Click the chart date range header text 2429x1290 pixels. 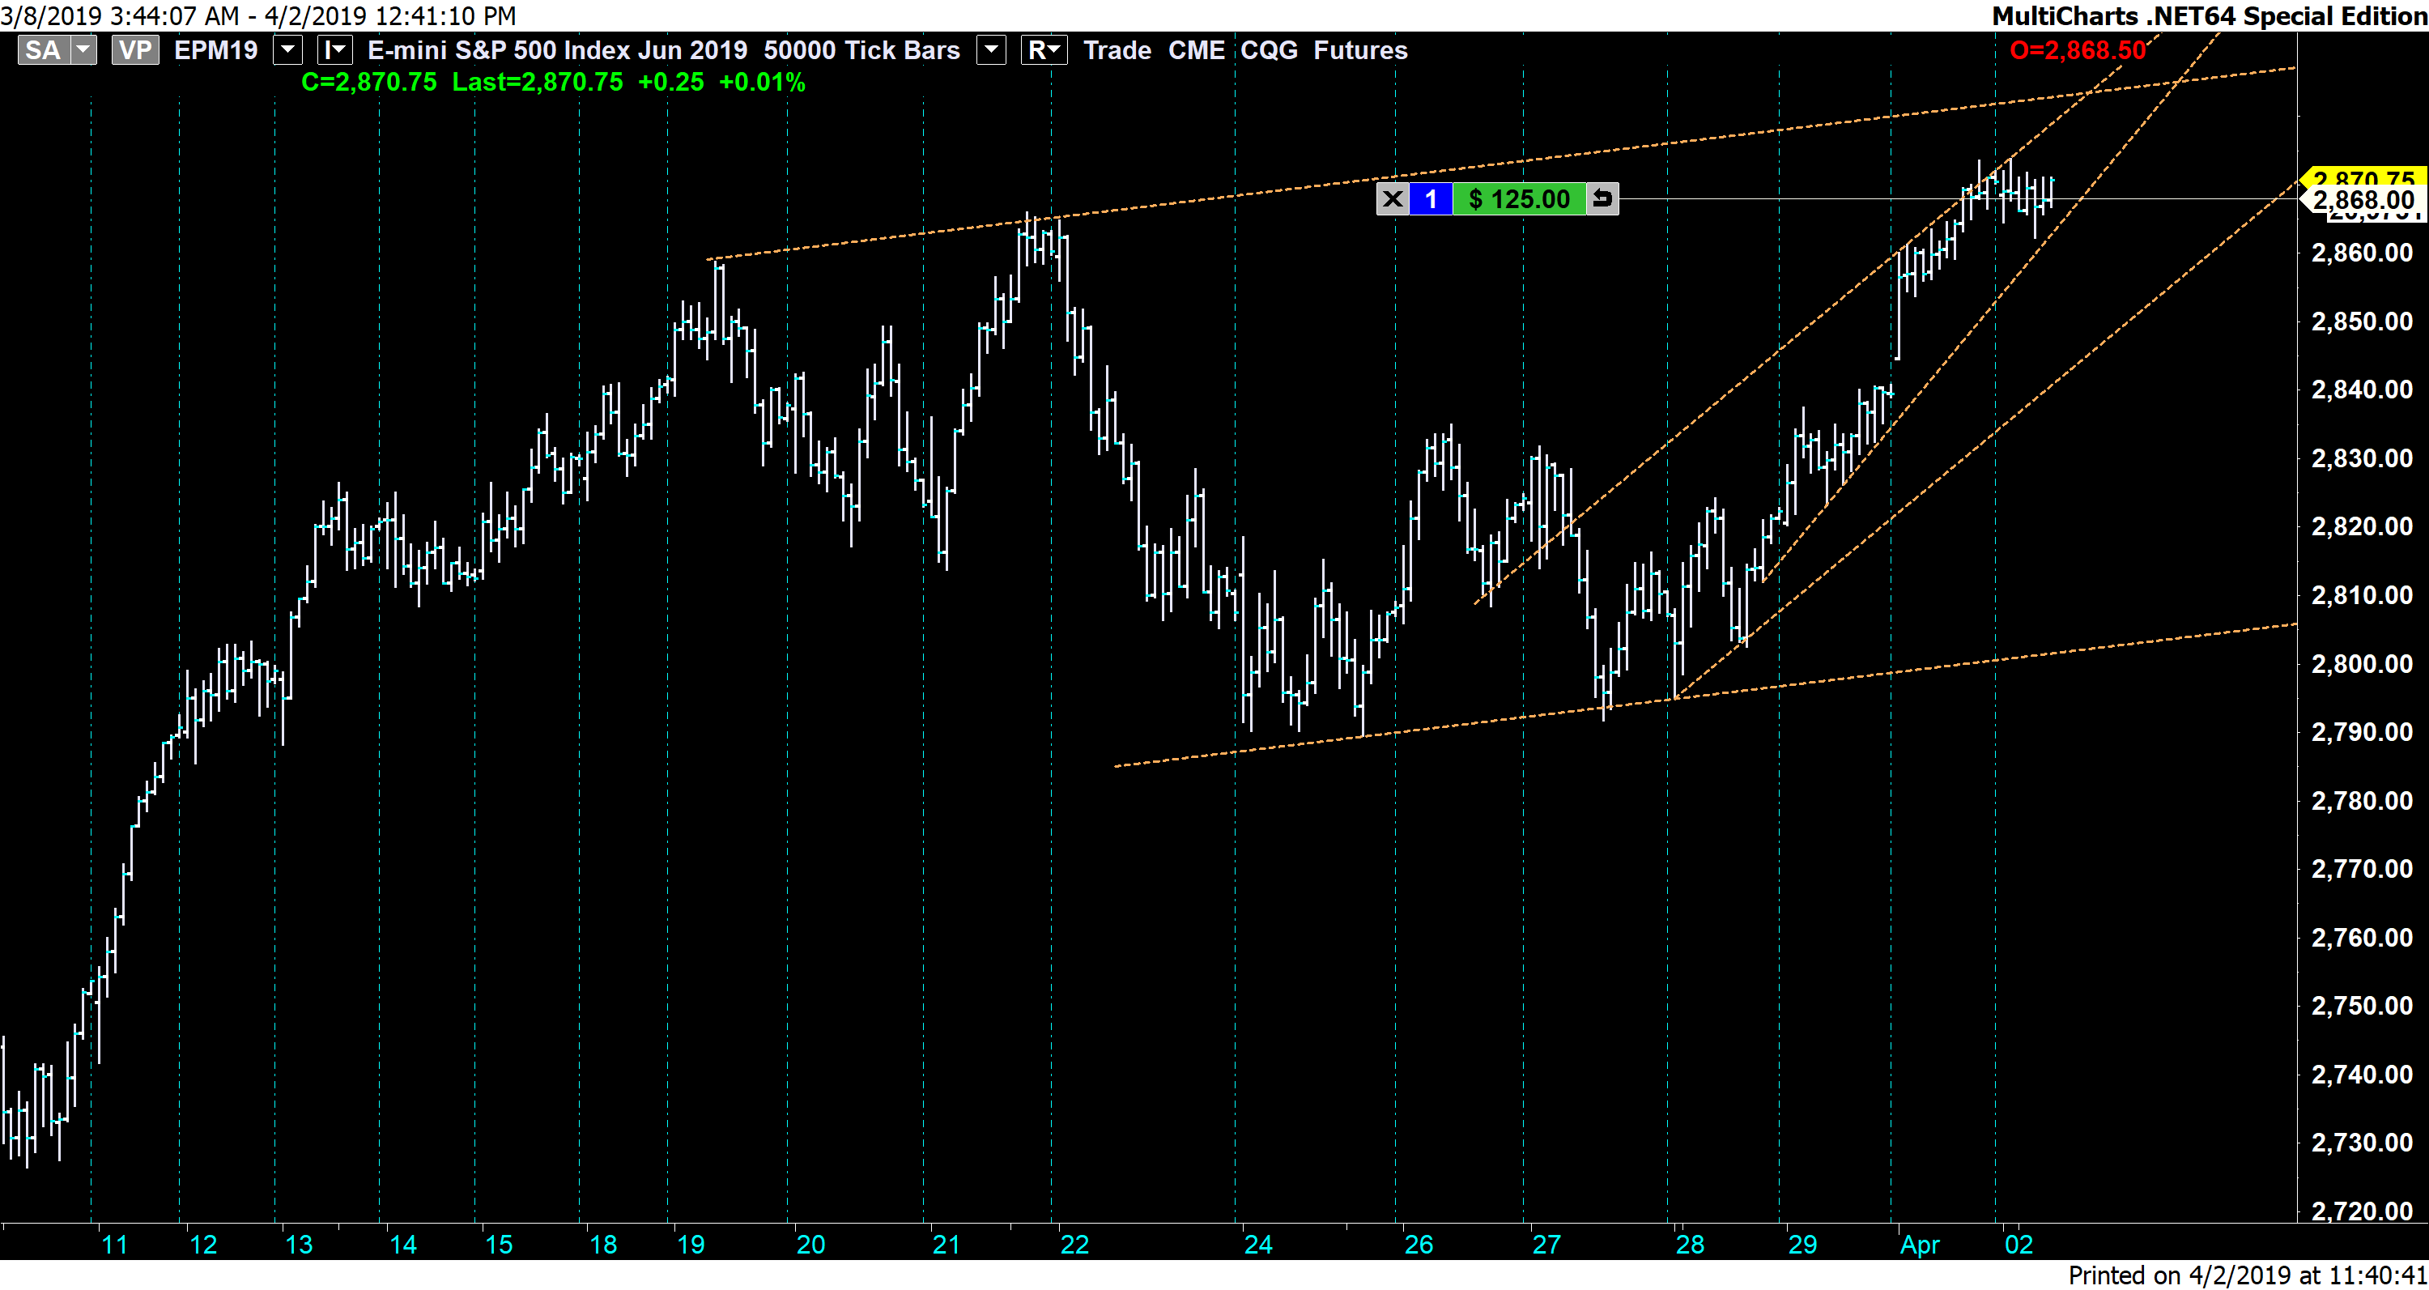click(x=258, y=16)
